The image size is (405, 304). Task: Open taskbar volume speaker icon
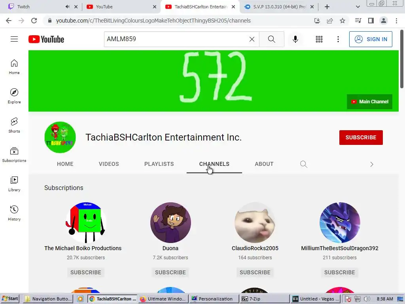pyautogui.click(x=367, y=299)
